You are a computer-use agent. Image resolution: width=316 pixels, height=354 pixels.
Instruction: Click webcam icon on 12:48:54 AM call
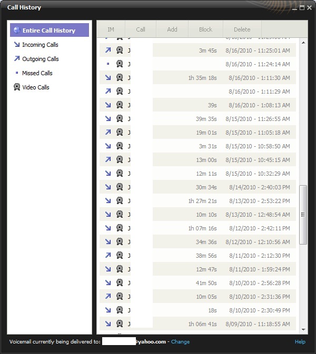click(x=120, y=214)
